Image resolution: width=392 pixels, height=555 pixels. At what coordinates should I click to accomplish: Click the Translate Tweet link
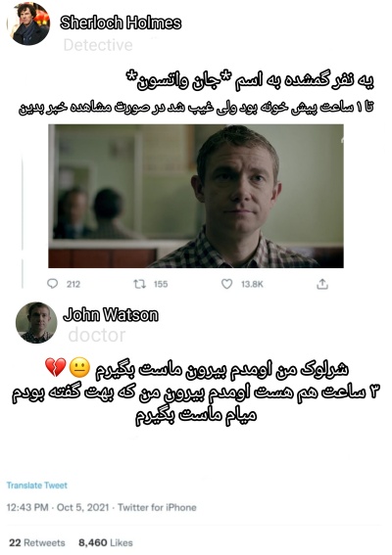(37, 486)
